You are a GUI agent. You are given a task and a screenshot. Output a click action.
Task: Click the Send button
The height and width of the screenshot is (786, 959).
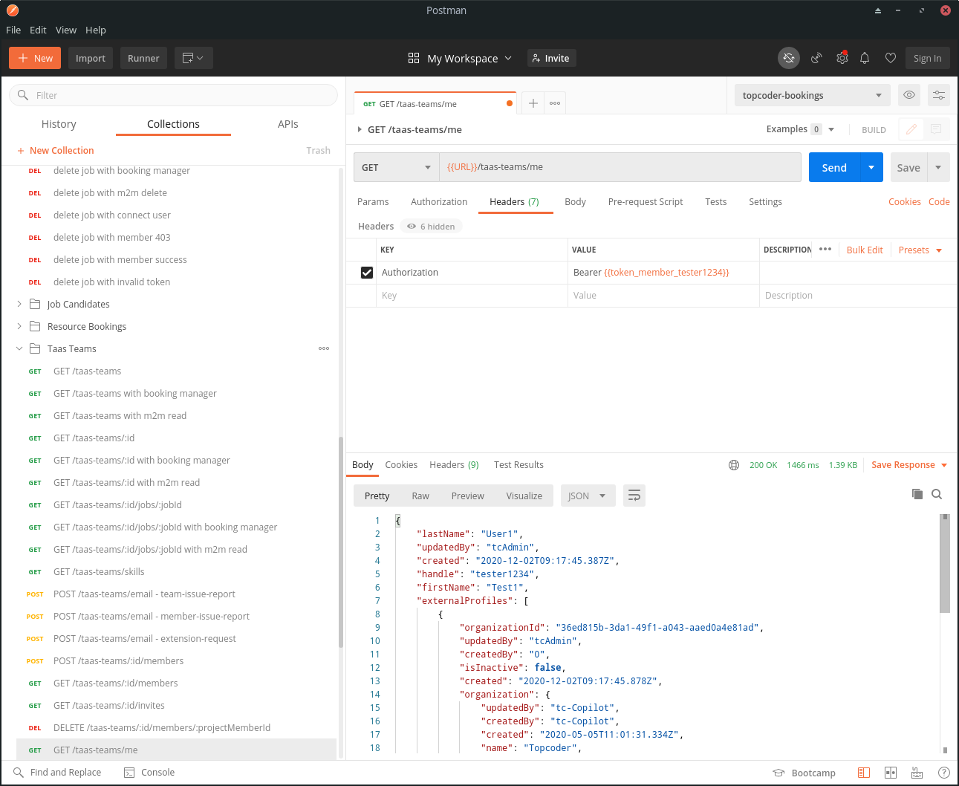click(x=834, y=167)
